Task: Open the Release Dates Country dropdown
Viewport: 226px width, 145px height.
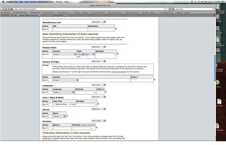Action: pos(65,54)
